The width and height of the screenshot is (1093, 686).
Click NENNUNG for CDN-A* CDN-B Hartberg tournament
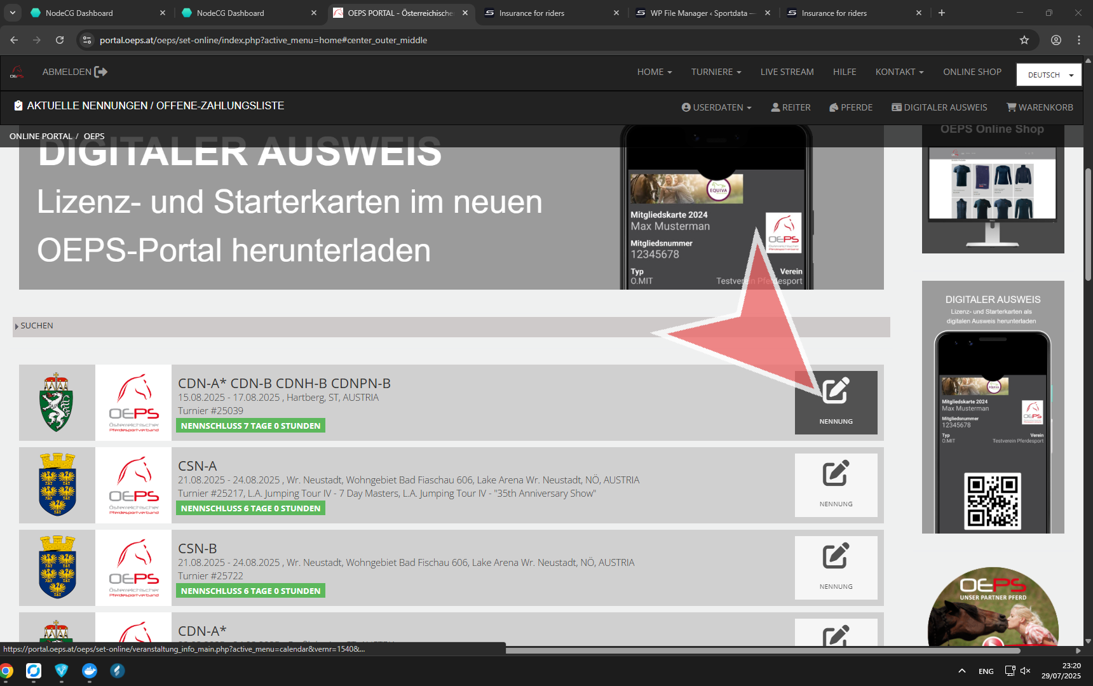836,403
